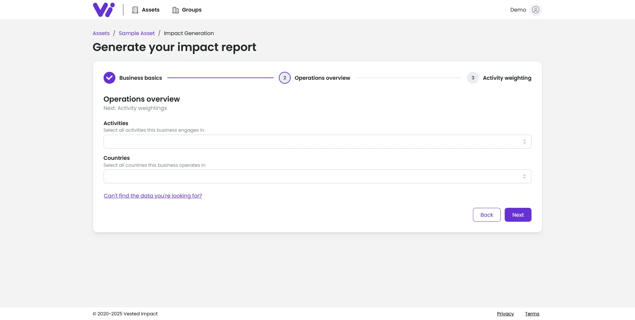Image resolution: width=635 pixels, height=320 pixels.
Task: View the Terms page
Action: pyautogui.click(x=532, y=314)
